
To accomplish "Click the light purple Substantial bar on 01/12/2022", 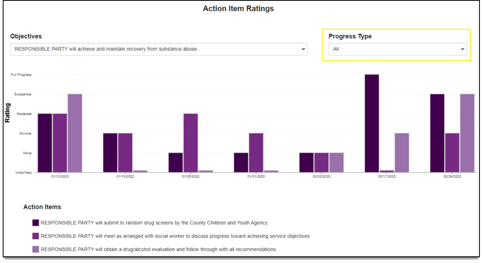I will pyautogui.click(x=75, y=133).
